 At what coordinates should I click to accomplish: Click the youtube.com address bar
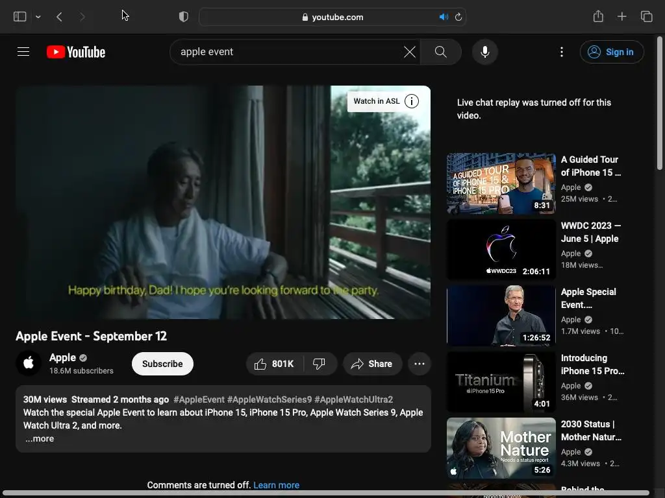332,17
